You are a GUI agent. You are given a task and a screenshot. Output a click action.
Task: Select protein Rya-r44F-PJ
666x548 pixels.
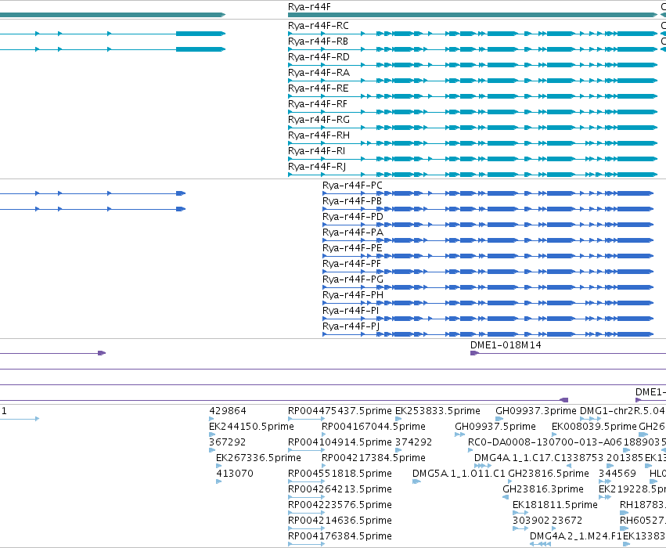(x=351, y=327)
